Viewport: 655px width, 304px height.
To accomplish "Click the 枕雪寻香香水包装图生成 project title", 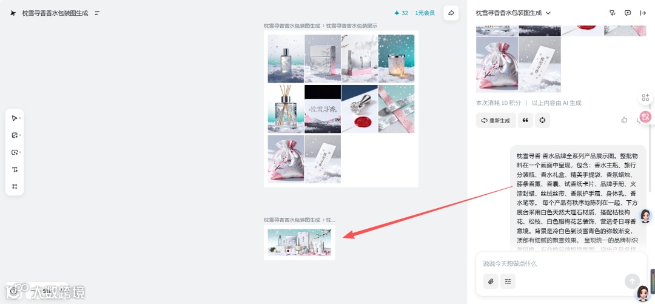I will pos(55,13).
